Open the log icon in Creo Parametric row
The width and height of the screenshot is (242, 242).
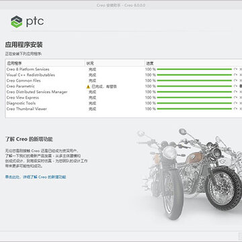coord(241,86)
